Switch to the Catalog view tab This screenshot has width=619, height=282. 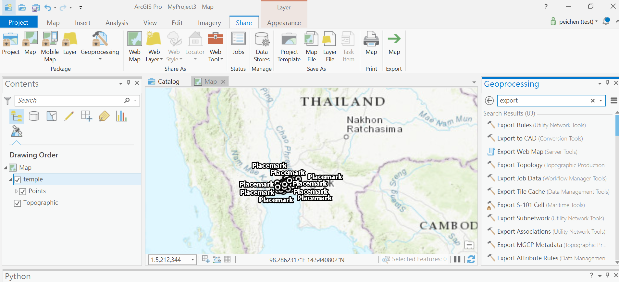[x=164, y=81]
